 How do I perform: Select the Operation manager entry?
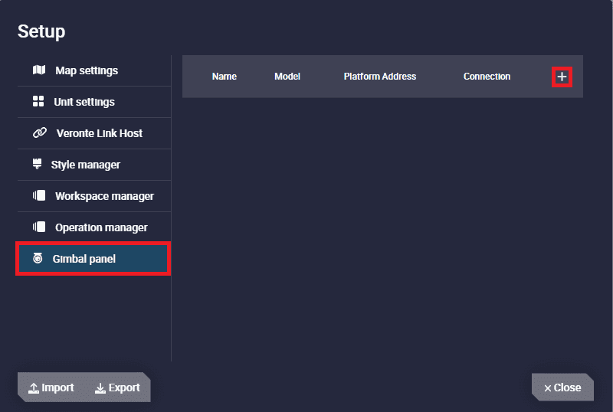[x=94, y=227]
